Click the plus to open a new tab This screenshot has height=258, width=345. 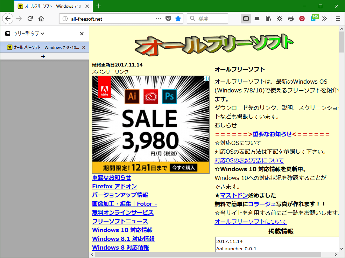[43, 56]
